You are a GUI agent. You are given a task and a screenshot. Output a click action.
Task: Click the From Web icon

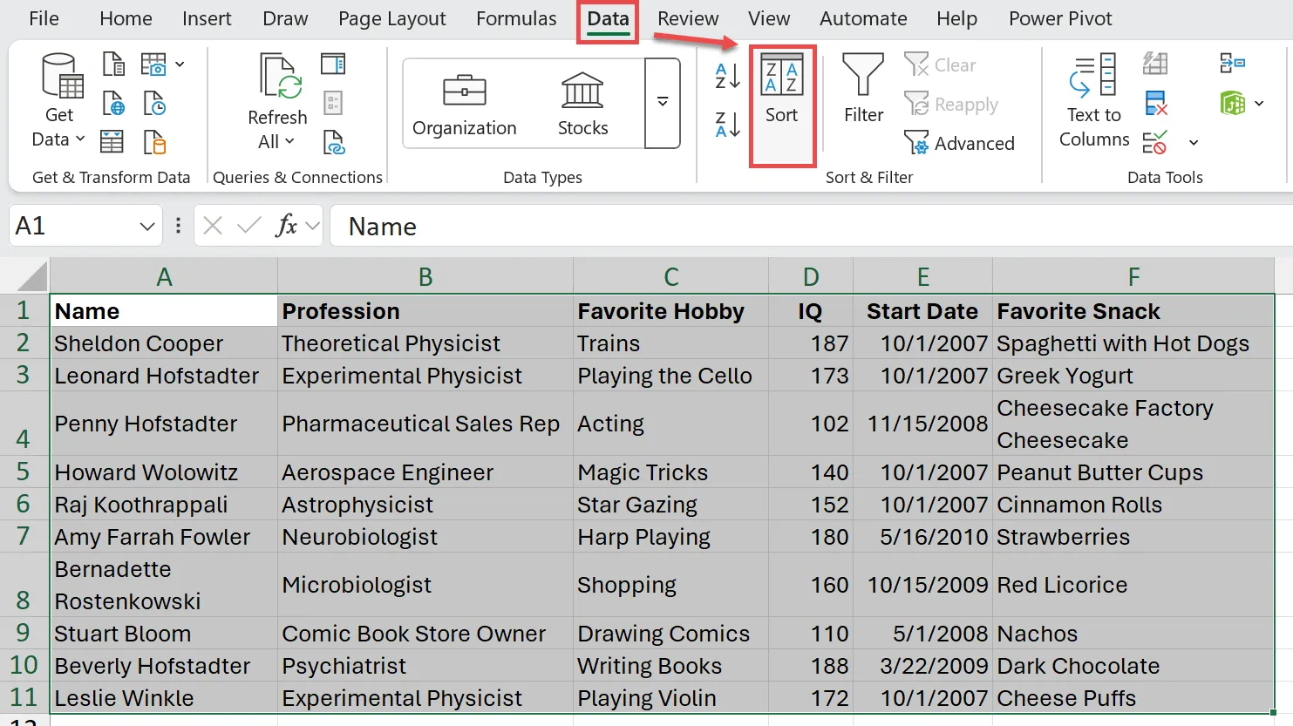pos(112,102)
